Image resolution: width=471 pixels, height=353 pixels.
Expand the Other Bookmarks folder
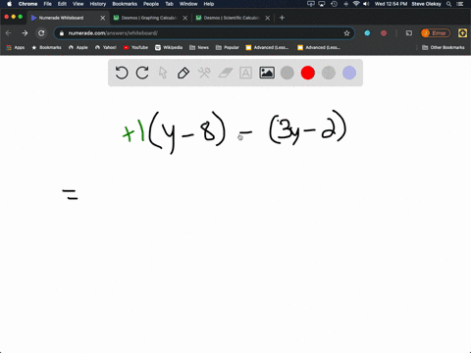(x=444, y=47)
